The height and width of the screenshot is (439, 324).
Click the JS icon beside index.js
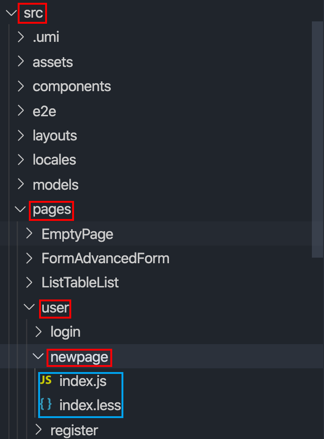(45, 381)
